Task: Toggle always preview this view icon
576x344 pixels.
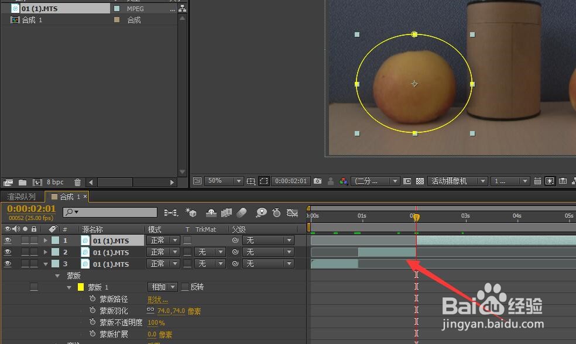Action: [x=197, y=181]
